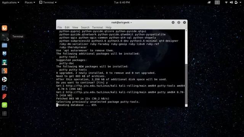
Task: Open the Terminal app menu in top bar
Action: (x=48, y=2)
